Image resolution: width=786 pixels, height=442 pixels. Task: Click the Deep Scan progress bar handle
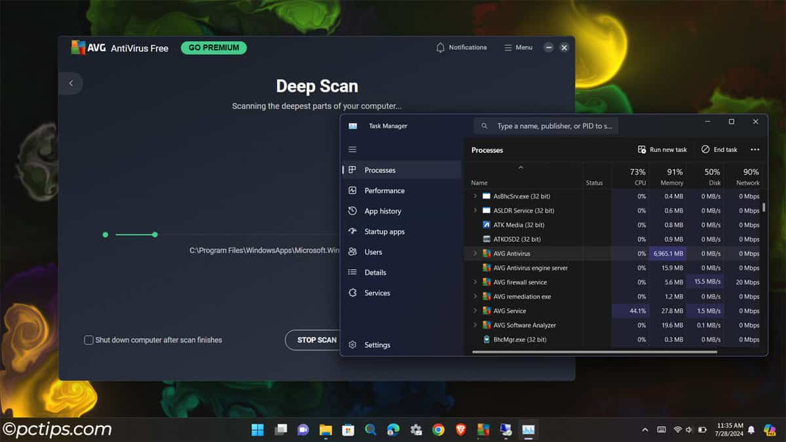155,234
